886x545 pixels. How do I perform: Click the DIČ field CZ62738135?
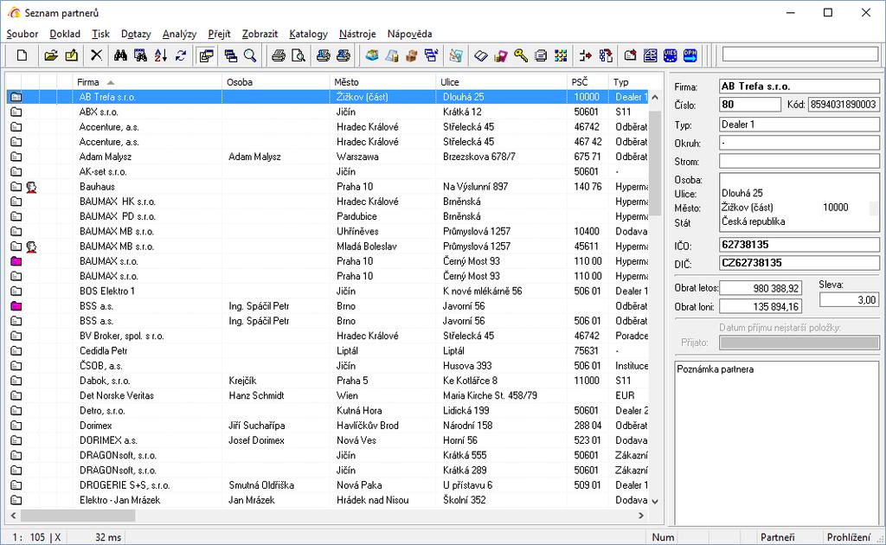tap(799, 263)
